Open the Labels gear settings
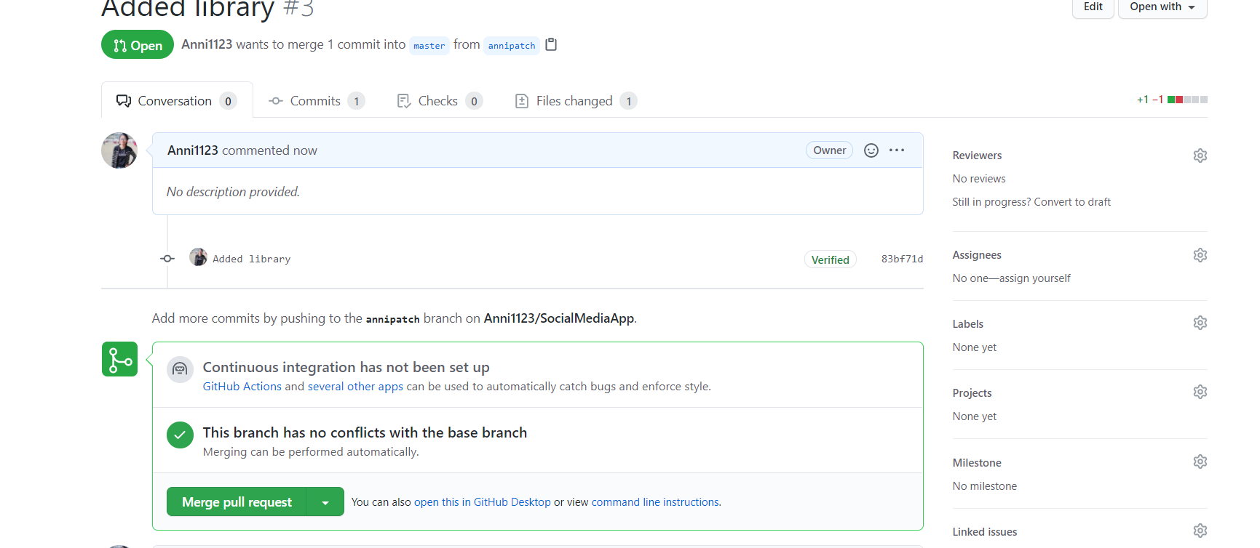Viewport: 1260px width, 548px height. (1200, 323)
